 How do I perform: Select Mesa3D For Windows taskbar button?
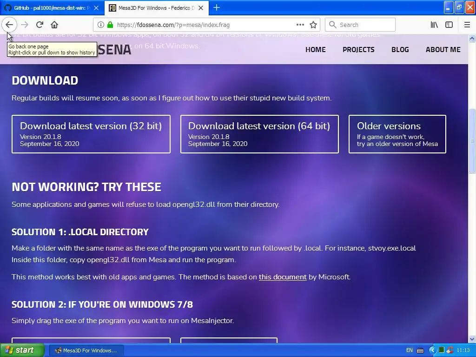(x=86, y=350)
